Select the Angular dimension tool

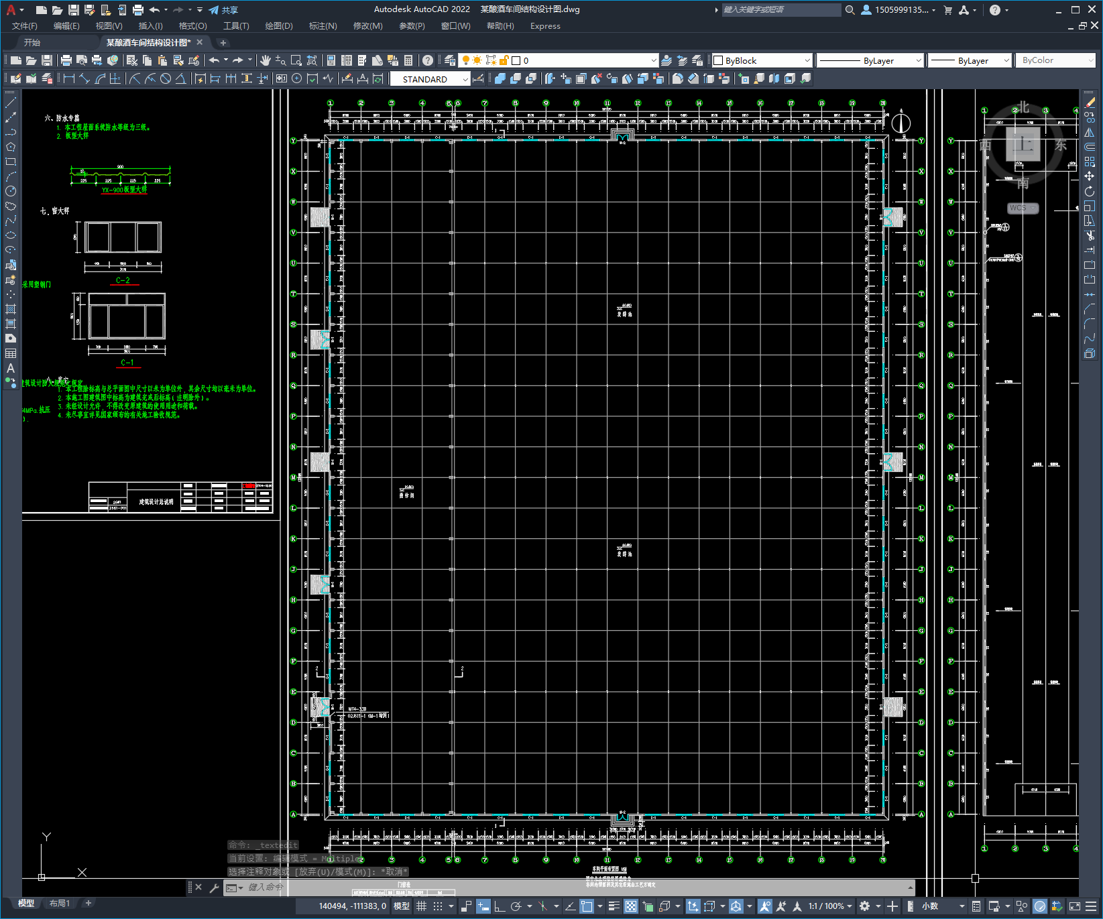[x=180, y=78]
